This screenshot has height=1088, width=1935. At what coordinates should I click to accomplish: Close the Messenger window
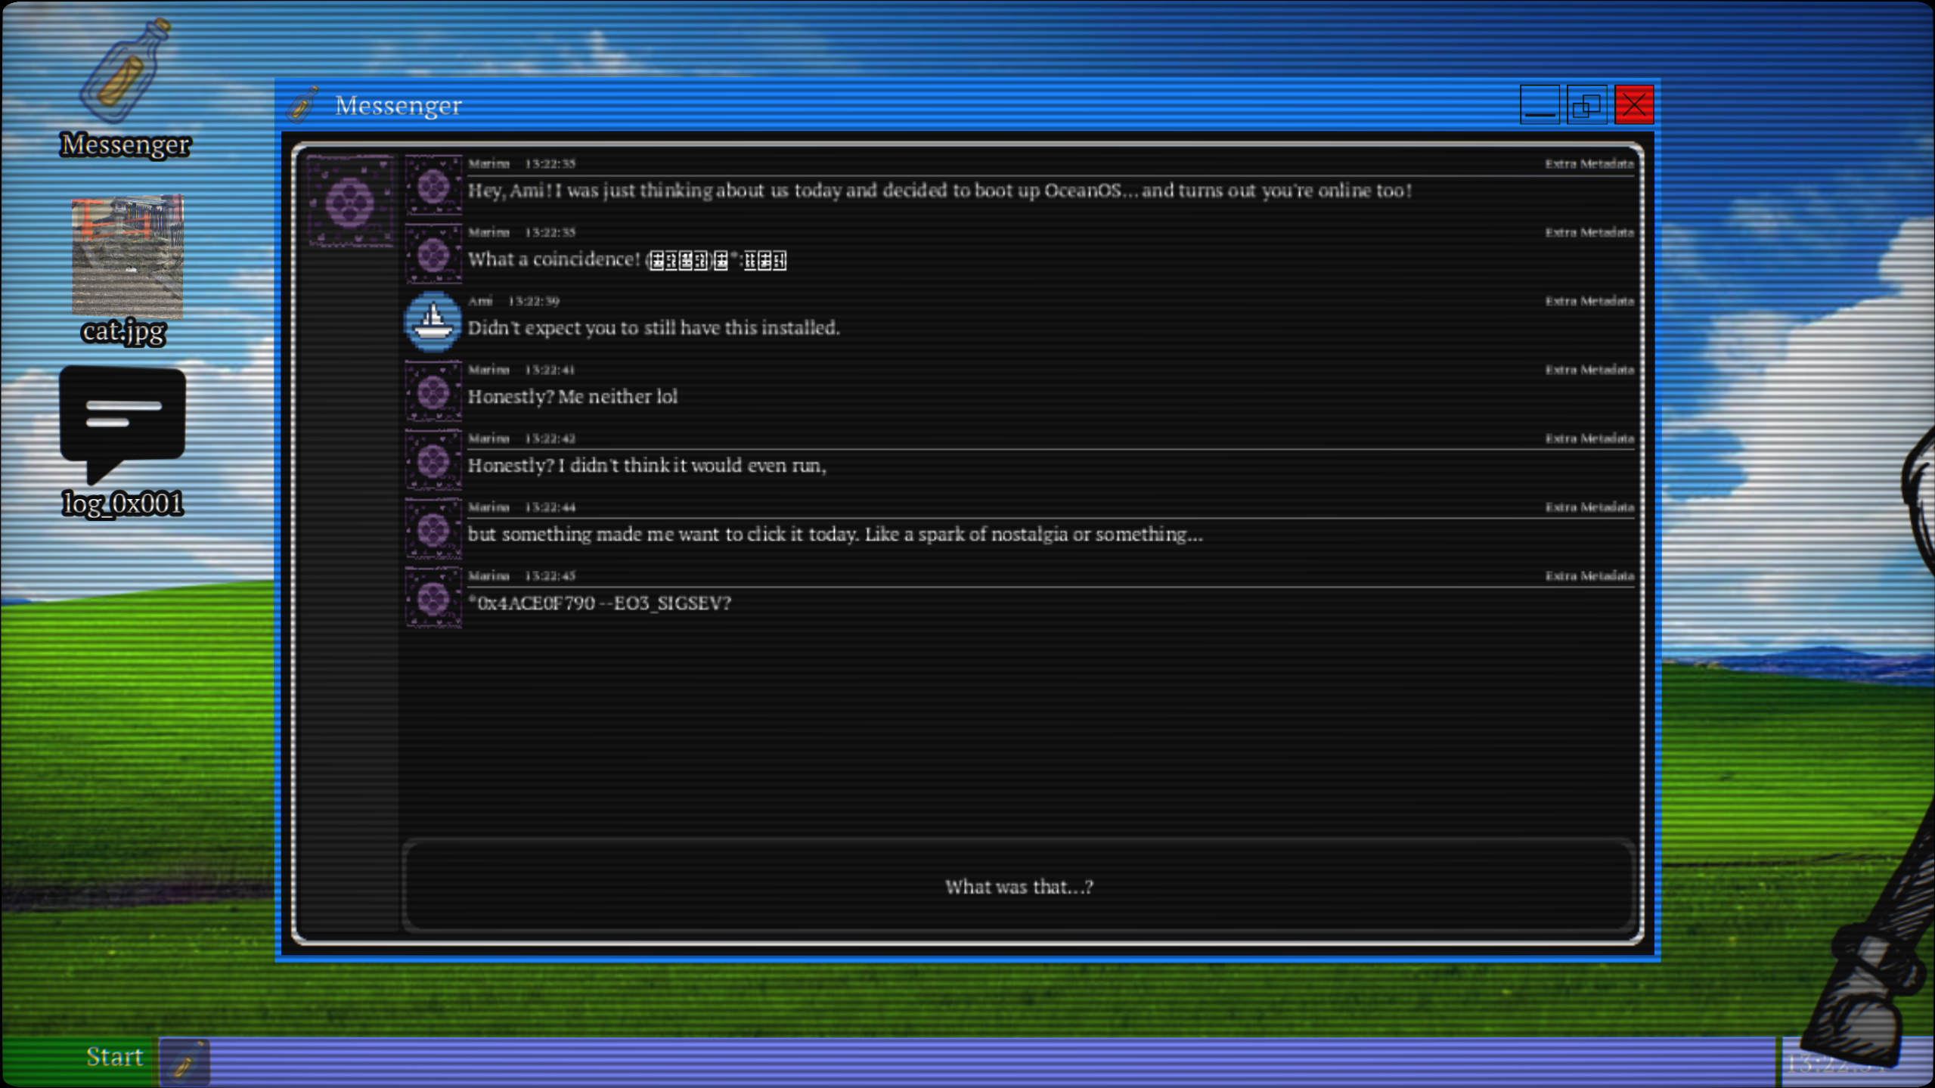click(x=1633, y=105)
